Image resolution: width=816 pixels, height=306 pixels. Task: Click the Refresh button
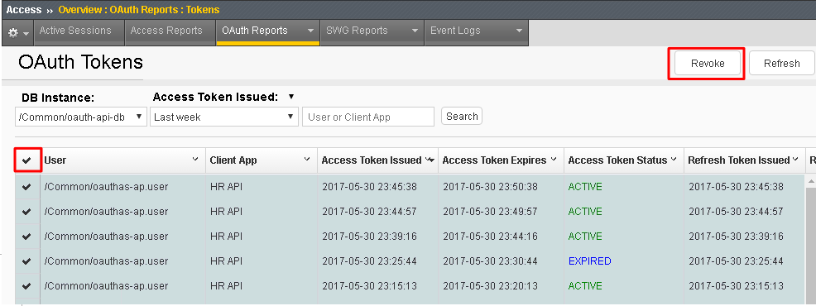(x=781, y=64)
